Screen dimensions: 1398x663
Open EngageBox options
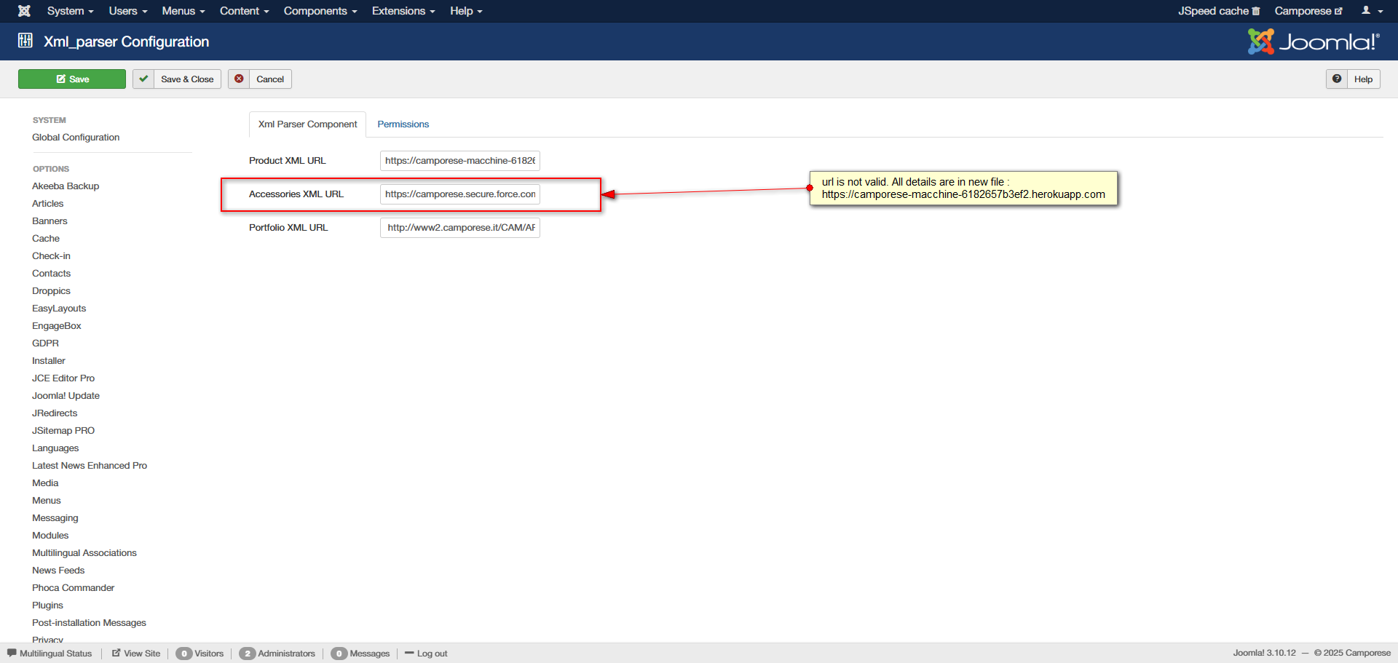(x=57, y=326)
